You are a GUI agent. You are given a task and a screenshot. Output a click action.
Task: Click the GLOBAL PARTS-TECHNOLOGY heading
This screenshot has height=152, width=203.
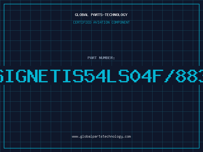click(101, 15)
